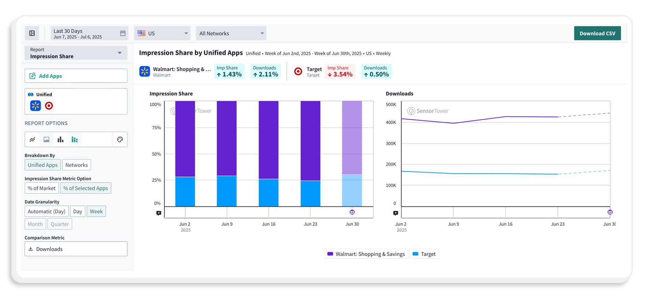Click Jun 30 projected light purple bar
The height and width of the screenshot is (294, 648).
(x=352, y=138)
